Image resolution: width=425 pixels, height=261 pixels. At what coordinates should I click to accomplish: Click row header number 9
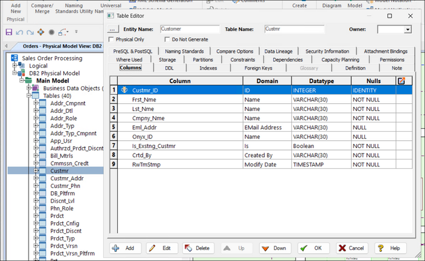[x=114, y=164]
